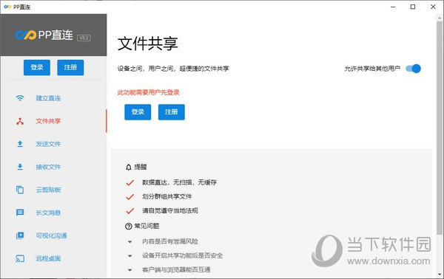Click the PP直连 logo in the sidebar header
The height and width of the screenshot is (279, 444).
click(x=44, y=35)
